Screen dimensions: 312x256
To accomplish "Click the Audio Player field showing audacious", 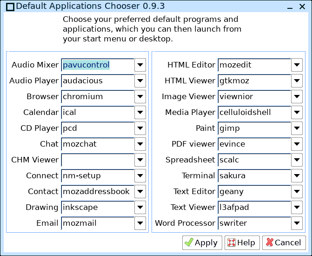I will pyautogui.click(x=98, y=81).
